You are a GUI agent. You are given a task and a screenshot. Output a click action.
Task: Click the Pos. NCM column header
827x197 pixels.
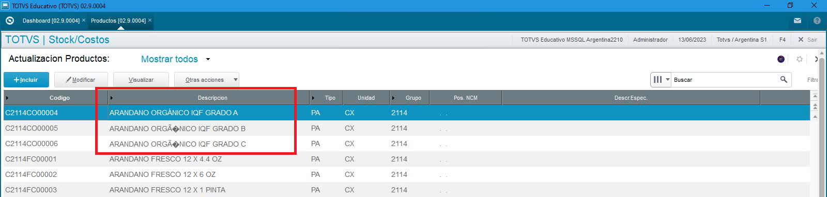coord(465,98)
